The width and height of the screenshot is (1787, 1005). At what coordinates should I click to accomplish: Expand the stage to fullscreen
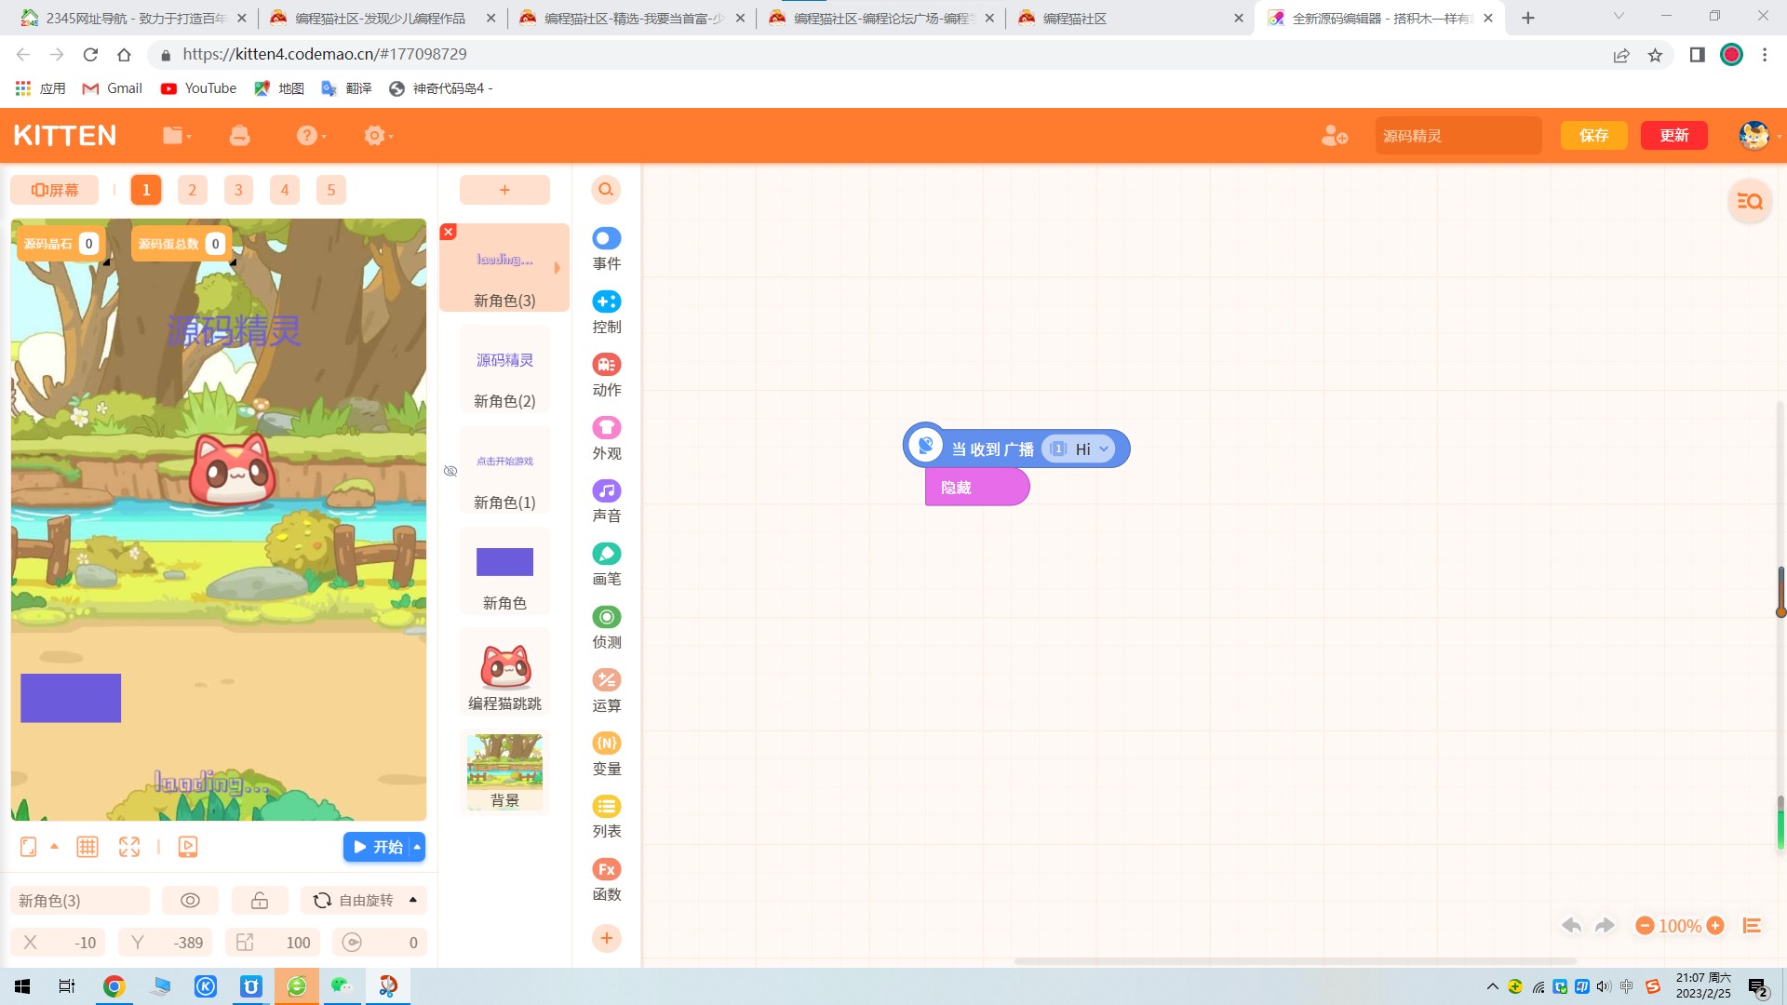click(129, 847)
